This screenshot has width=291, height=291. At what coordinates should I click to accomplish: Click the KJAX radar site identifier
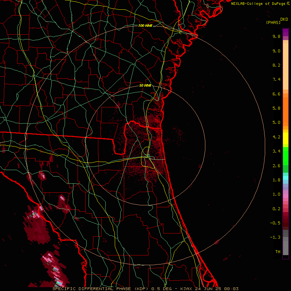[187, 289]
